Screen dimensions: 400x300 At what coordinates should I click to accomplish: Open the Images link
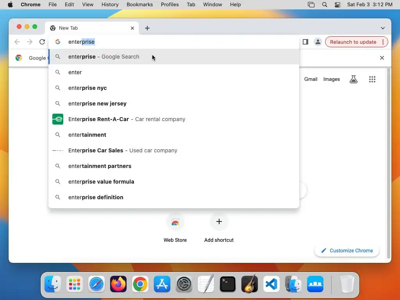click(331, 79)
